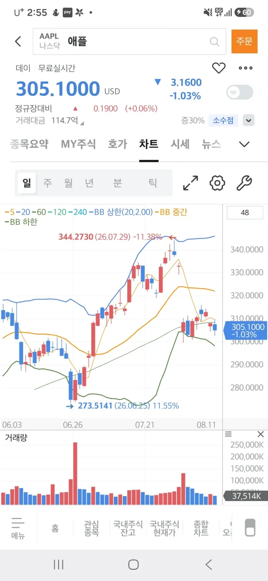Expand the stock info chevron below price
The width and height of the screenshot is (268, 581).
coord(249,120)
